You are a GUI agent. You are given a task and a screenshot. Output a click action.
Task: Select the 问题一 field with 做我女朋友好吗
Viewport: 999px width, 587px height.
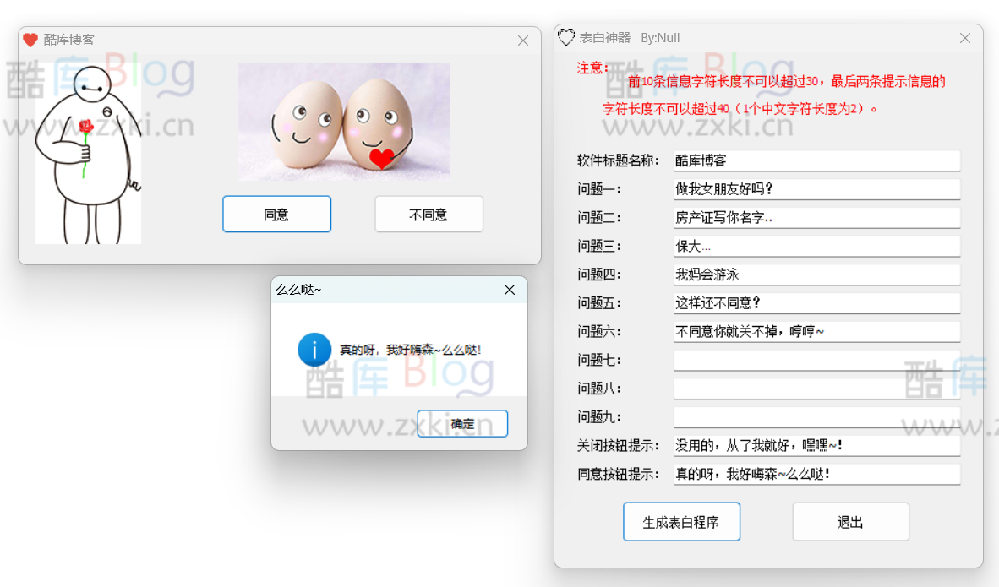coord(816,188)
